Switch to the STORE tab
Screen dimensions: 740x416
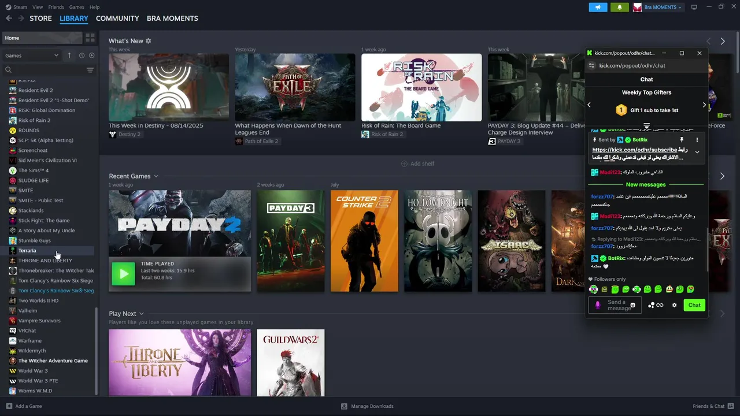[x=40, y=18]
